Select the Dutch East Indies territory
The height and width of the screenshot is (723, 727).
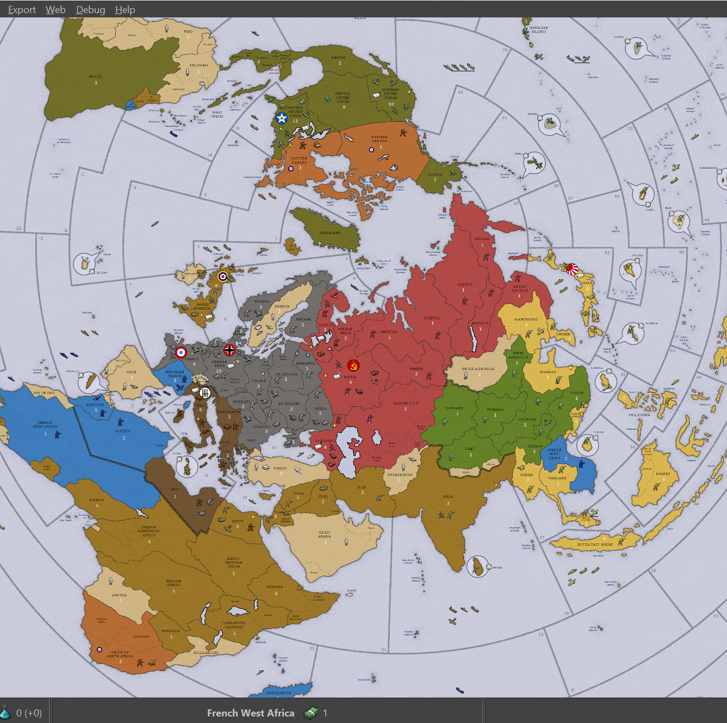(x=595, y=545)
